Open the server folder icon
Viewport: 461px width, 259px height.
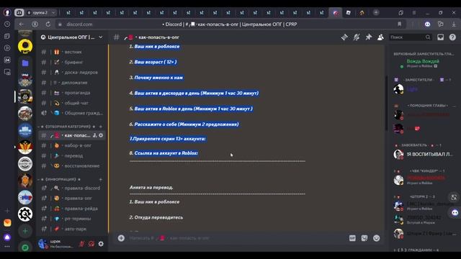25,63
